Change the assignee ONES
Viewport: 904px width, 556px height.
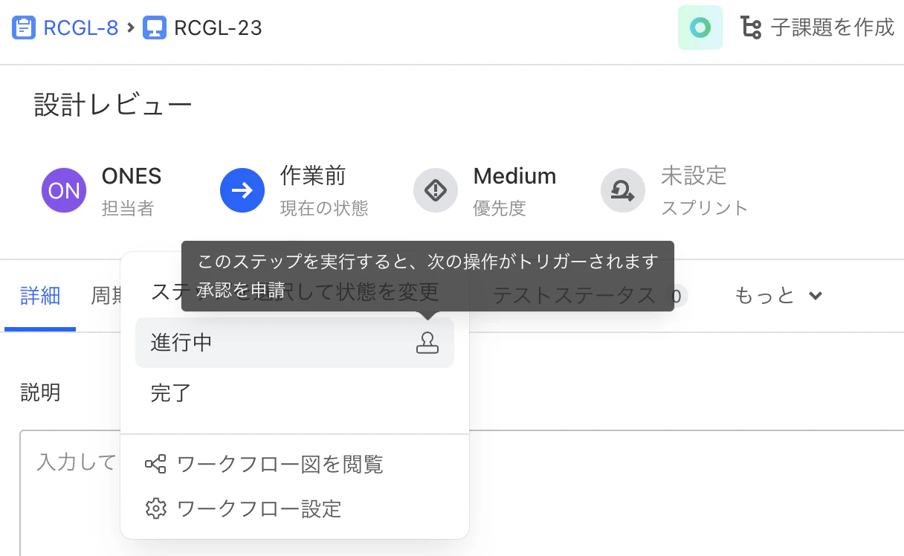132,176
